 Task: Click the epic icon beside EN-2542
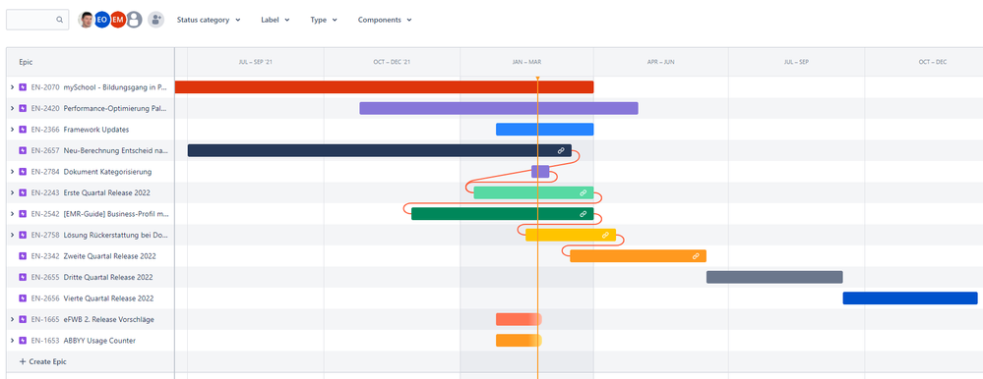[24, 214]
